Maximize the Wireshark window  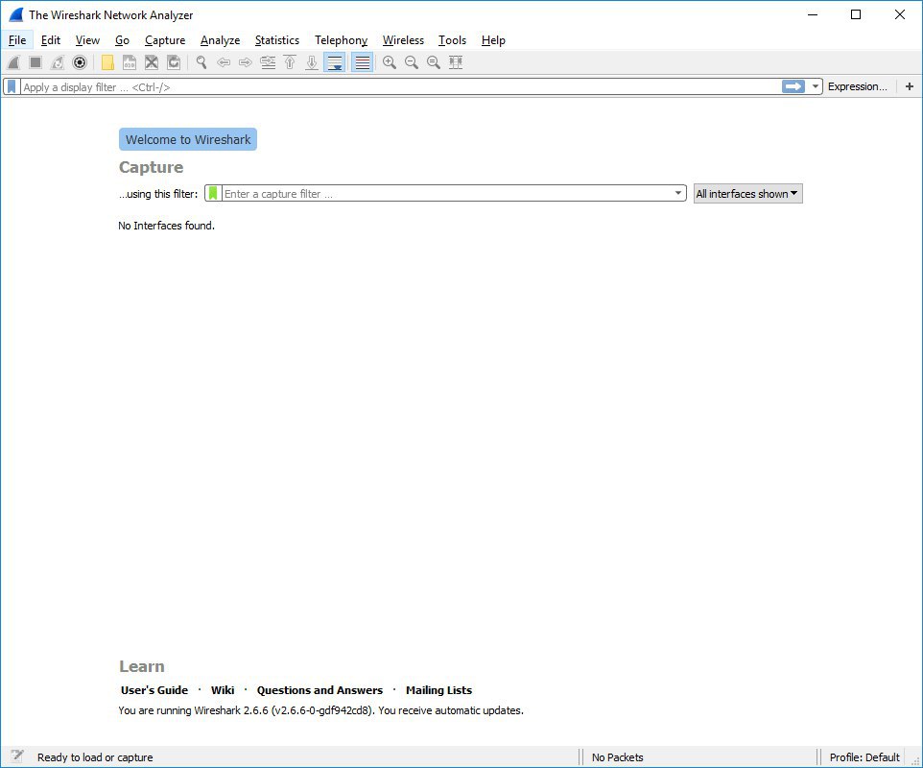point(856,14)
